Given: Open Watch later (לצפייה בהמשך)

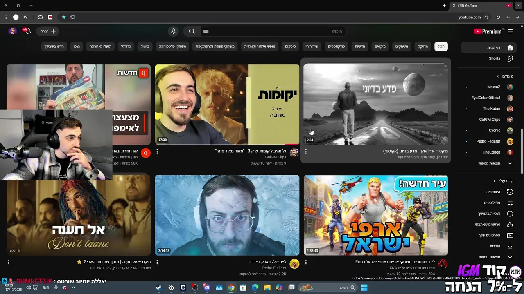Looking at the screenshot, I should click(x=490, y=214).
